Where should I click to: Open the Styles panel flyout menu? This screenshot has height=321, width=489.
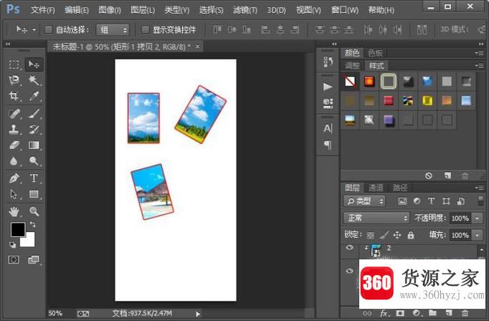(480, 66)
